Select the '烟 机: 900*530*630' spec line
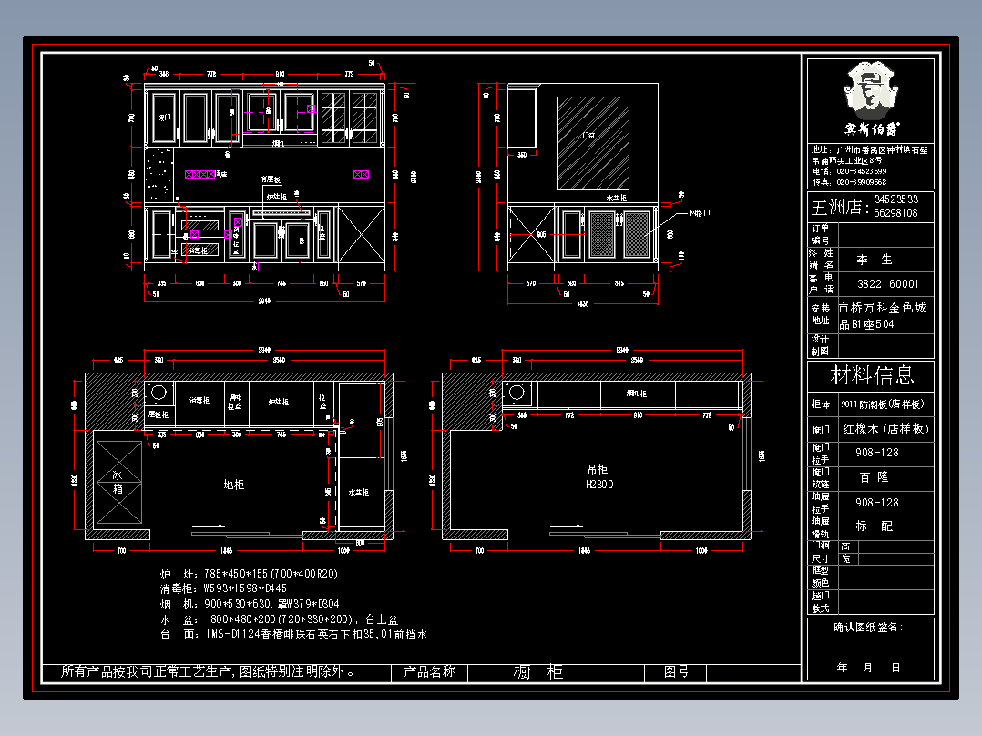The height and width of the screenshot is (736, 982). (x=250, y=605)
